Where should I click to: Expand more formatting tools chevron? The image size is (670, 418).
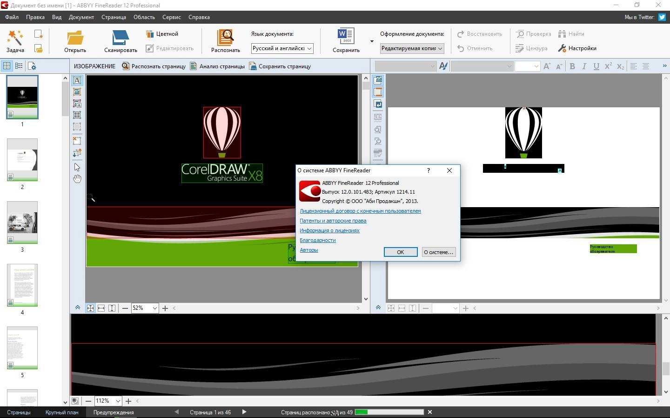[664, 66]
